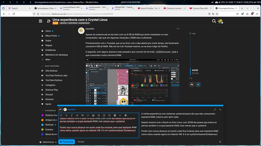Switch to the Touhou Piano tab
The height and width of the screenshot is (146, 261).
pyautogui.click(x=200, y=8)
